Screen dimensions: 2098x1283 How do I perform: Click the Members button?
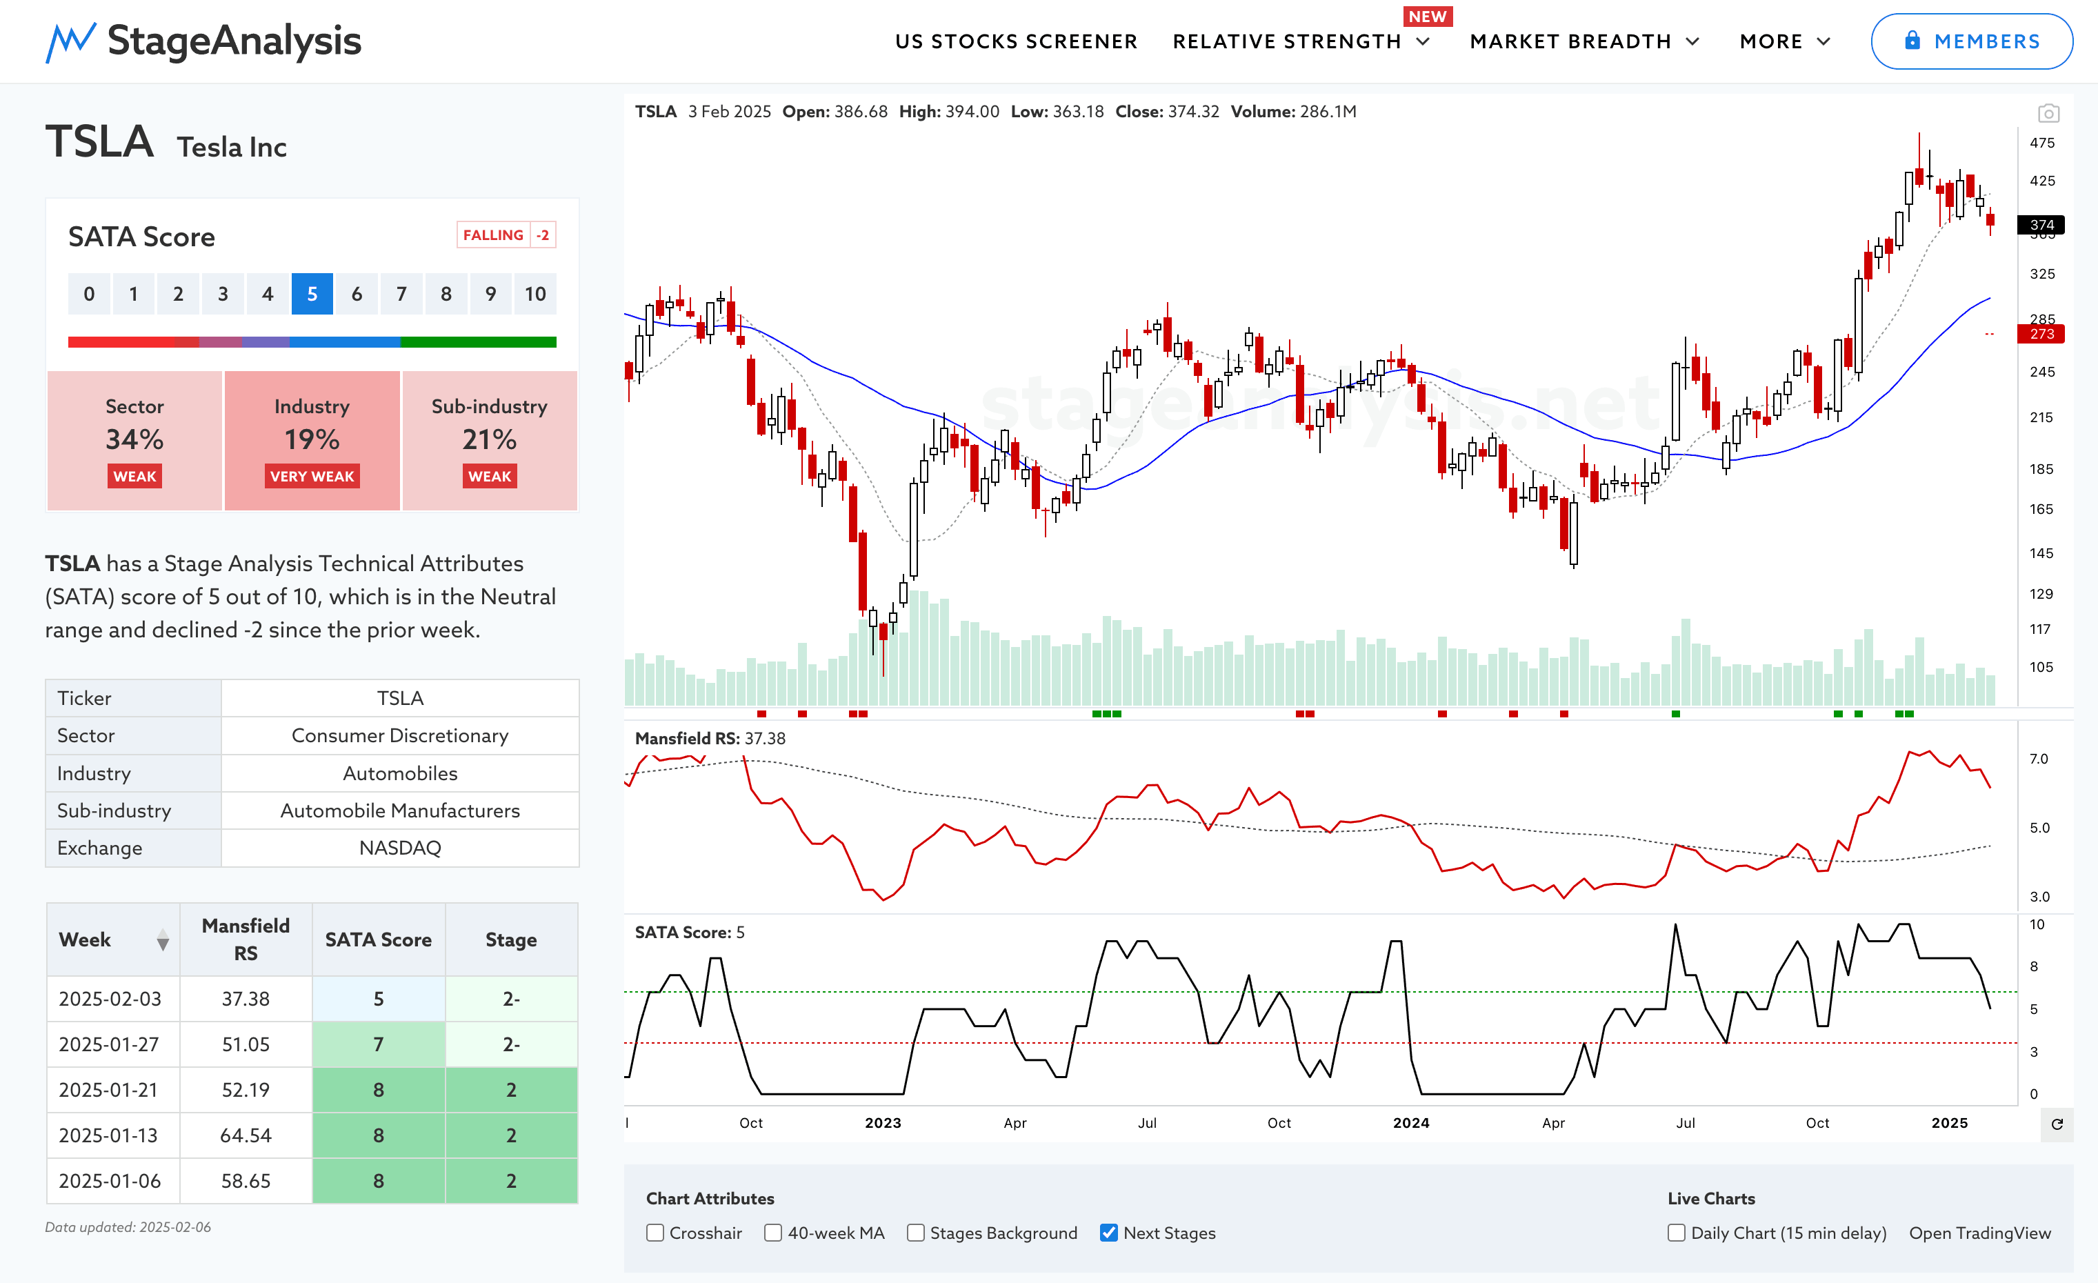[1971, 41]
